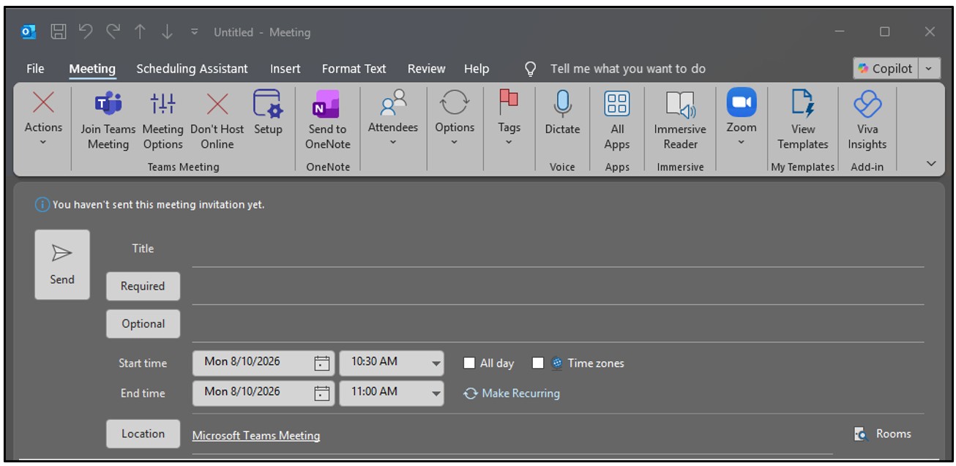Expand the 11:00 AM end time dropdown
The image size is (956, 466).
(436, 393)
